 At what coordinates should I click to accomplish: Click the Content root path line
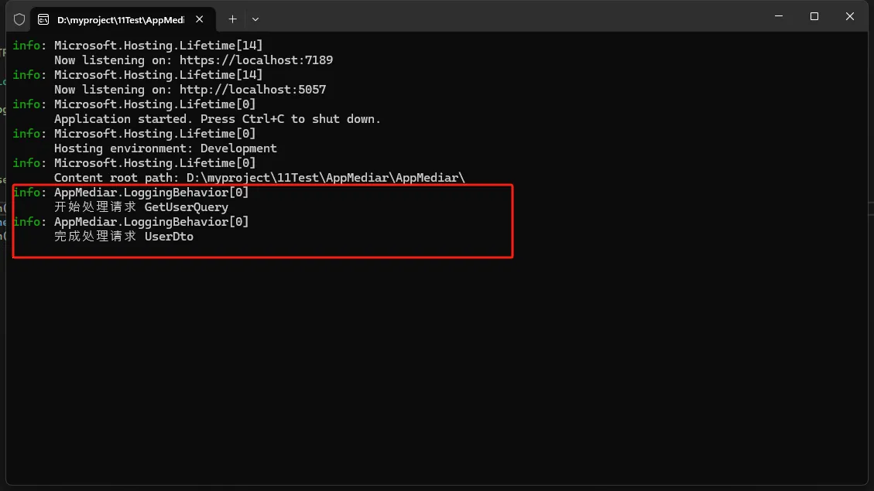click(x=259, y=178)
